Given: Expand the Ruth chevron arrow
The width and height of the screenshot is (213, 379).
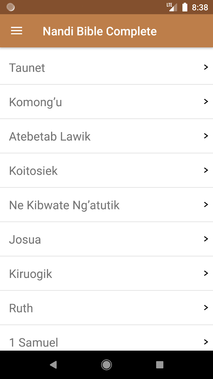Looking at the screenshot, I should (x=206, y=307).
